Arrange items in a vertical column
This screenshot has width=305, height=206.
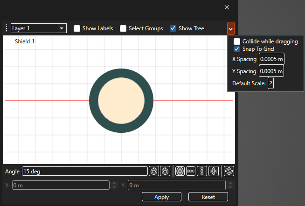coord(202,171)
